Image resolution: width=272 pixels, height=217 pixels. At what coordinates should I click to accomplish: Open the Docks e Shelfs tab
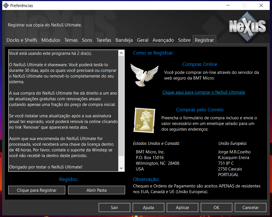(x=22, y=40)
